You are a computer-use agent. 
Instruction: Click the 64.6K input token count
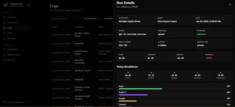tap(128, 75)
